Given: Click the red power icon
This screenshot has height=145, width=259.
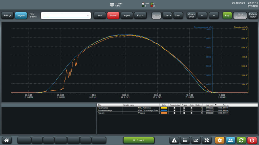Looking at the screenshot, I should [x=252, y=140].
